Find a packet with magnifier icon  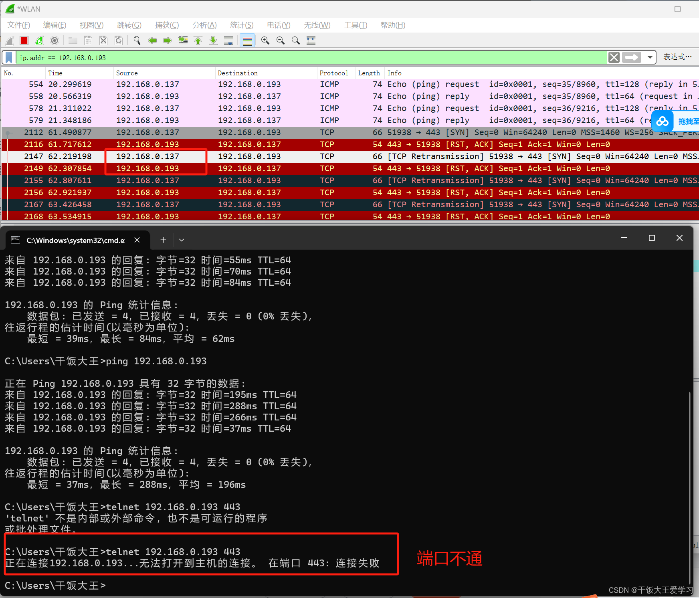[x=137, y=40]
